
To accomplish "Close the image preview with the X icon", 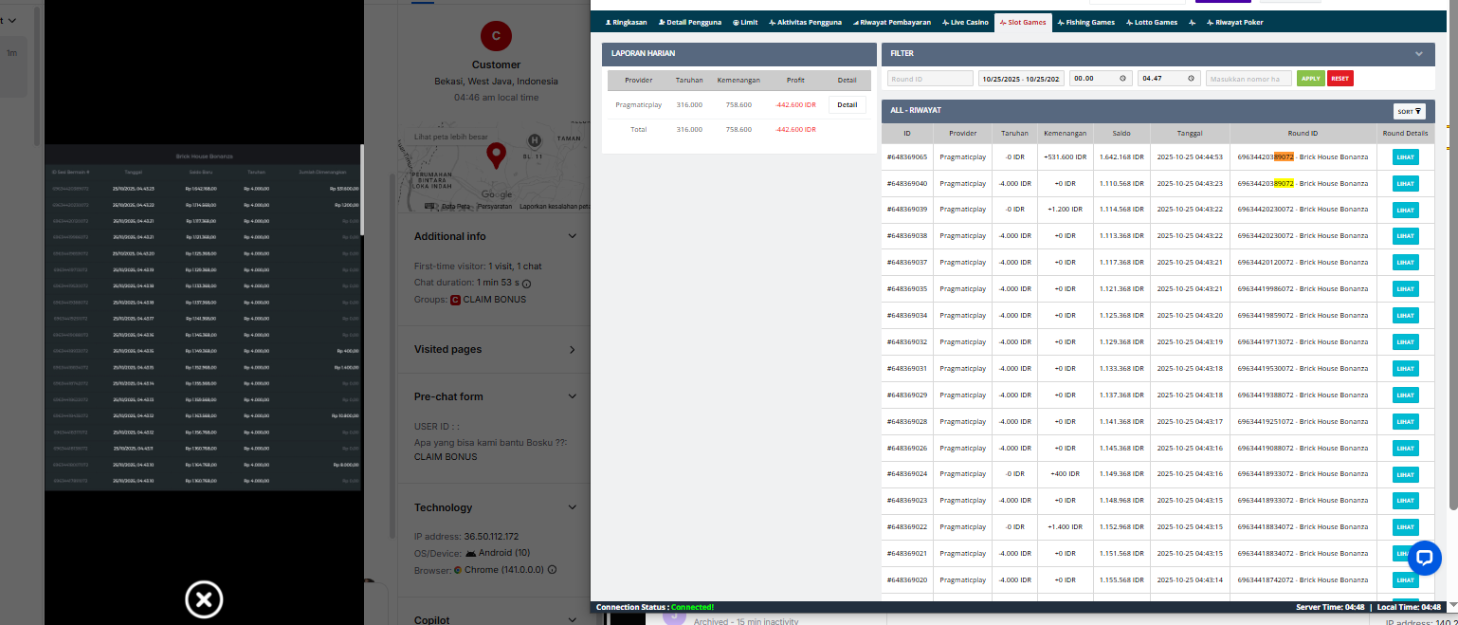I will tap(203, 599).
